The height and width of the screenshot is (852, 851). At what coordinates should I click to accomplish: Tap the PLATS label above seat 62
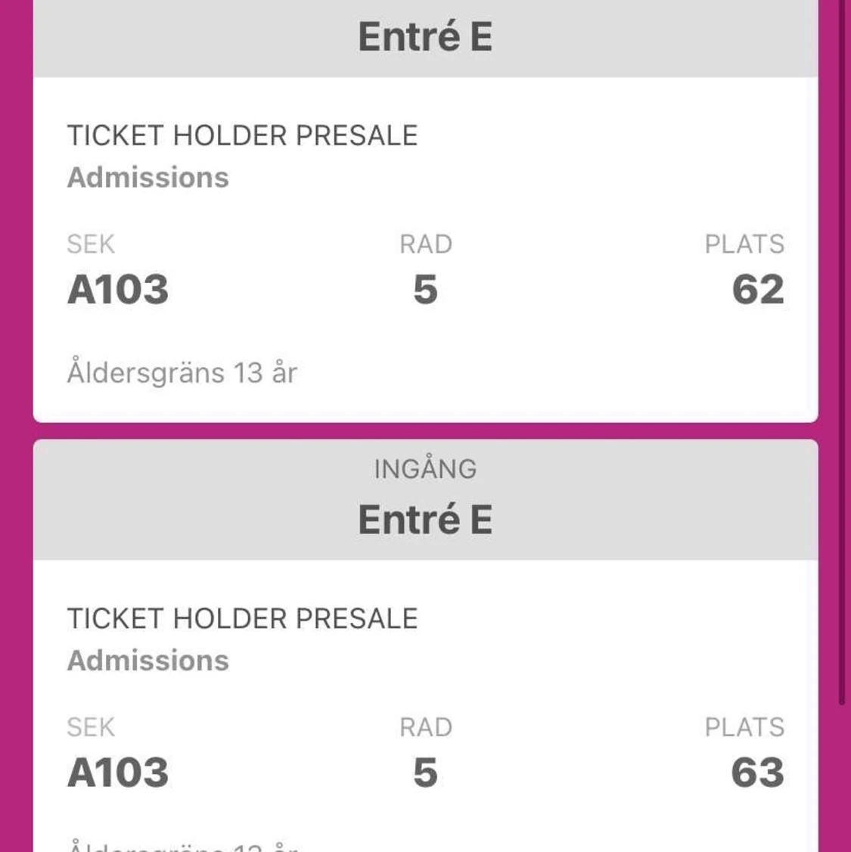tap(744, 244)
